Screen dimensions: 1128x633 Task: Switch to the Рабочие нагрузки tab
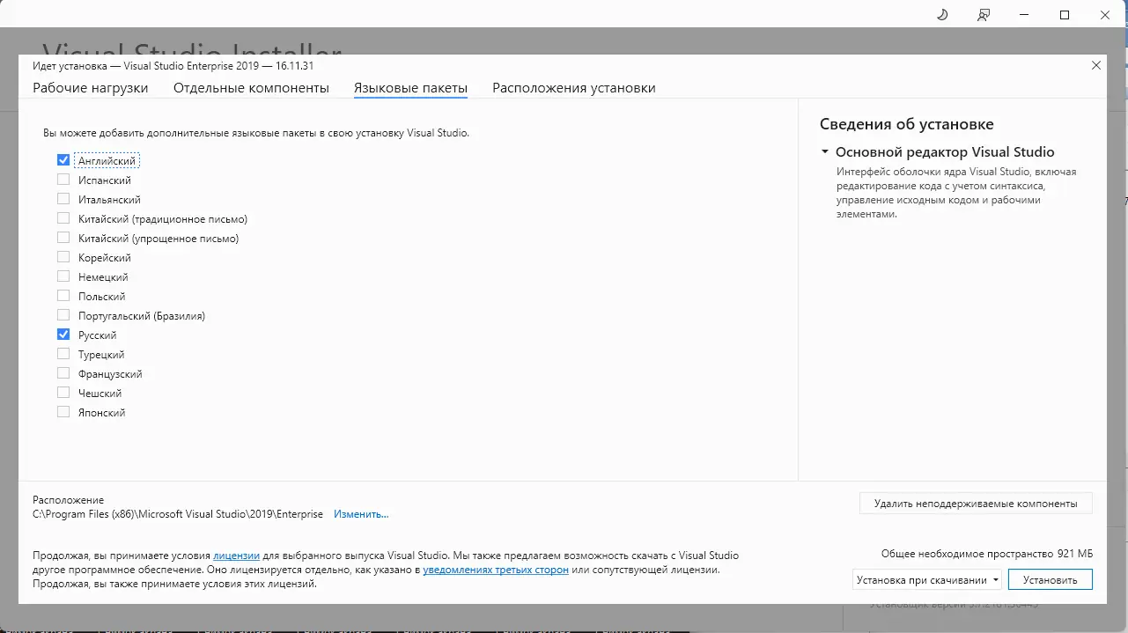point(90,87)
